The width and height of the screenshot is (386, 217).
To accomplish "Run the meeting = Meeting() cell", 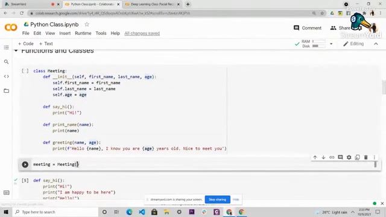I will tap(25, 165).
